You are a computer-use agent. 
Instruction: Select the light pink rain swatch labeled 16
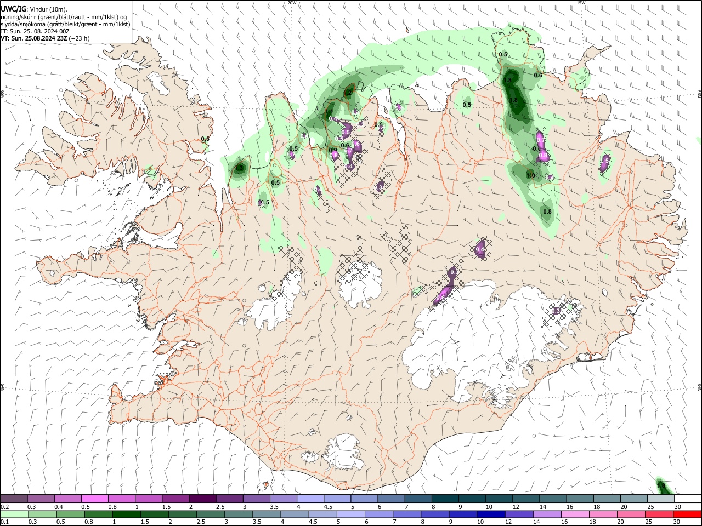click(575, 514)
